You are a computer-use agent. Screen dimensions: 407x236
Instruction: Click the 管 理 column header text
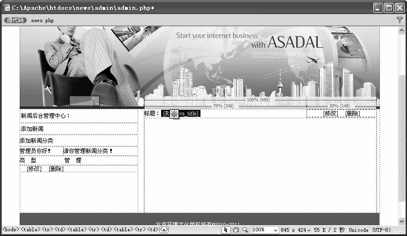point(73,160)
